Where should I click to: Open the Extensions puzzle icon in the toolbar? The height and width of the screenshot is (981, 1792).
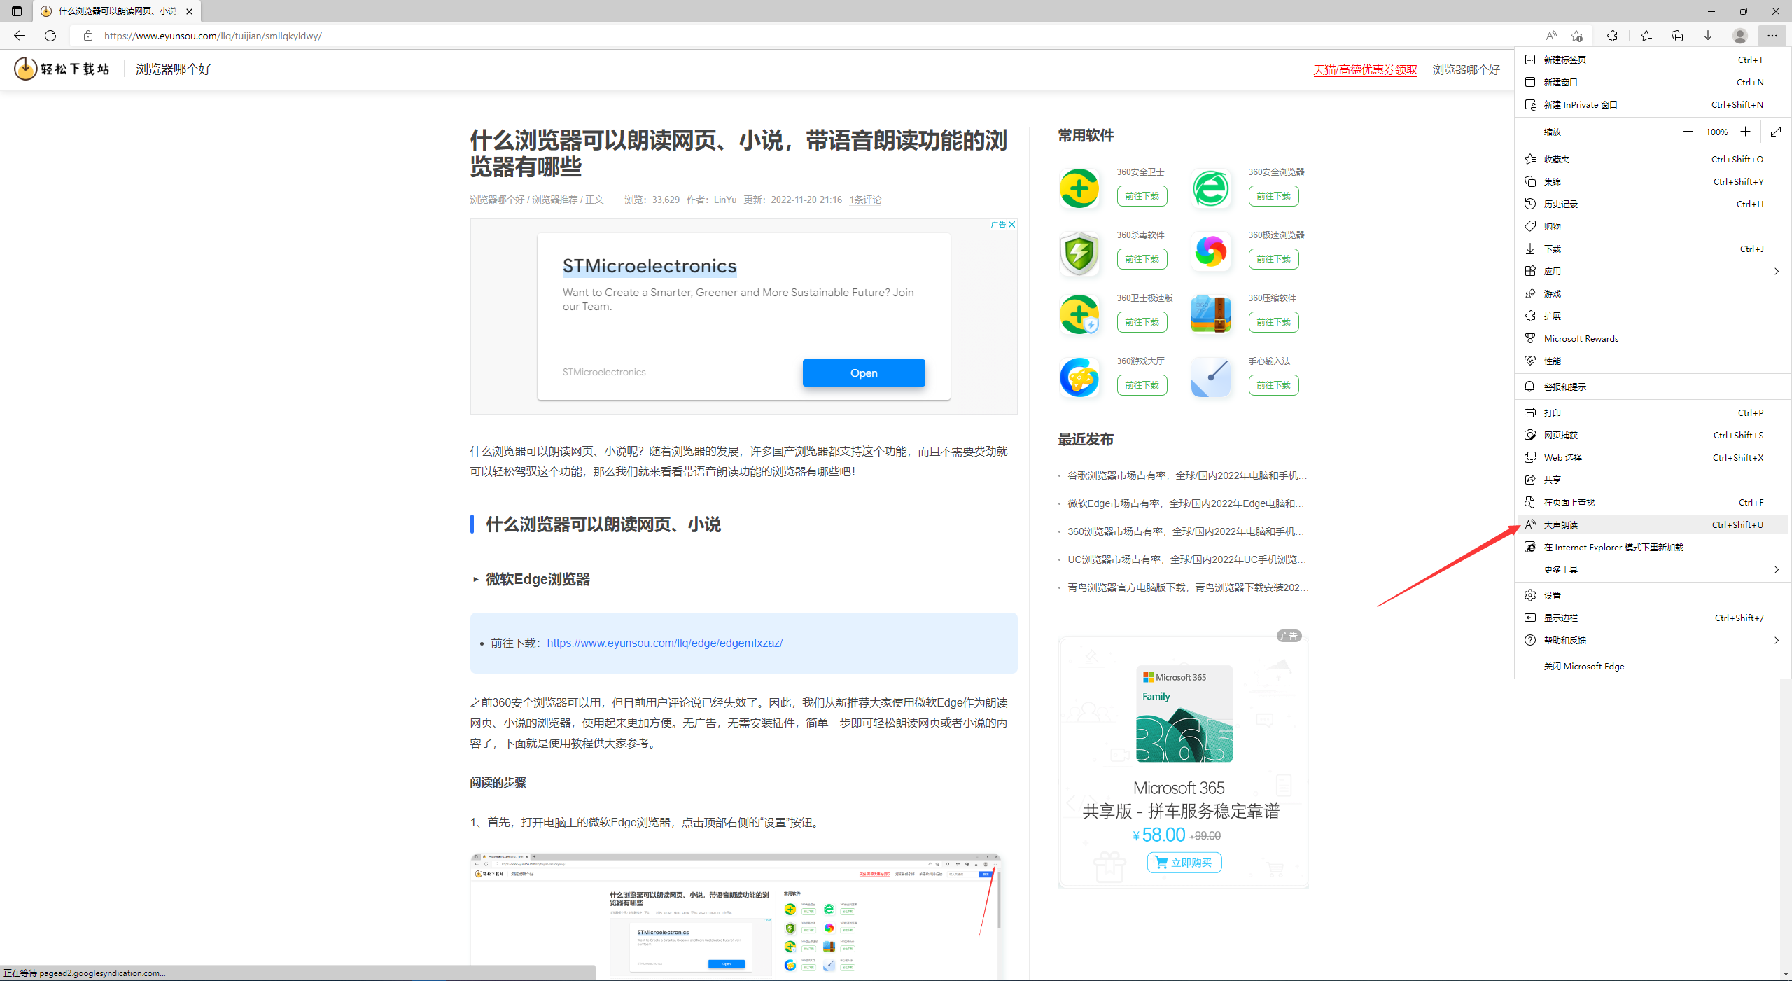[x=1612, y=36]
